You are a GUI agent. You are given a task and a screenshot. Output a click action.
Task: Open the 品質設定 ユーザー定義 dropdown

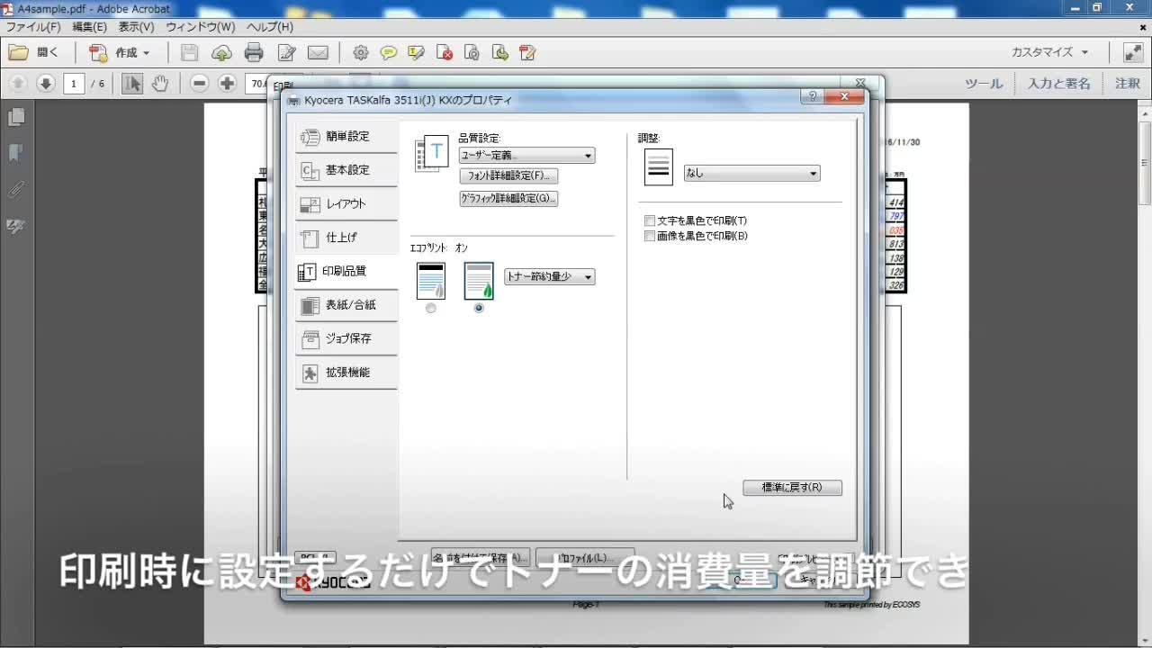coord(526,156)
